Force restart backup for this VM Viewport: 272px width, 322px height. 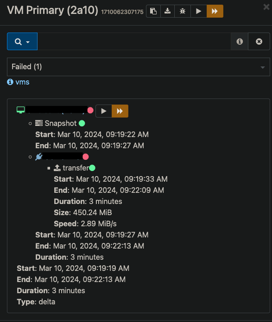click(120, 111)
